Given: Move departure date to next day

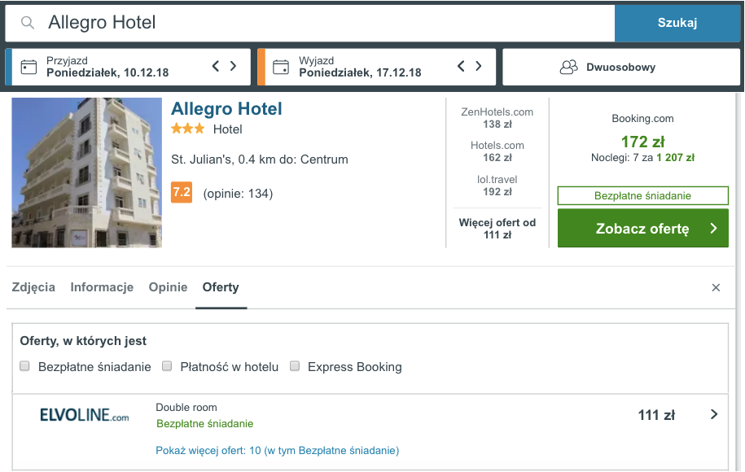Looking at the screenshot, I should (x=479, y=66).
